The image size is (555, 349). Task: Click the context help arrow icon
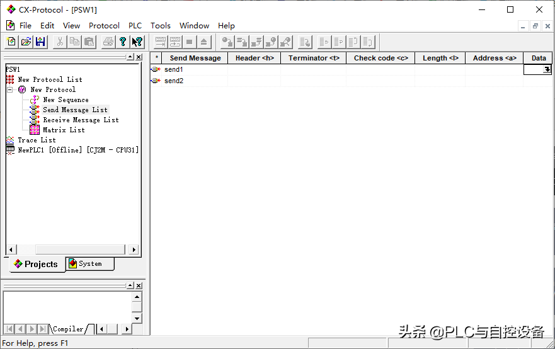click(137, 42)
